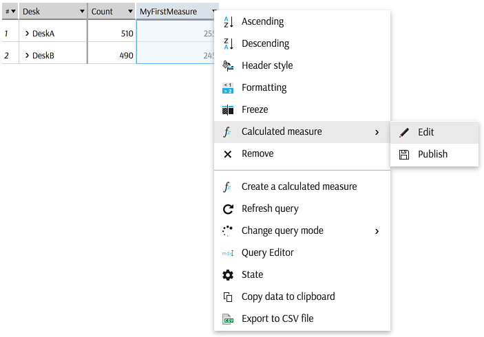The width and height of the screenshot is (484, 337).
Task: Click the fx icon beside Calculated measure
Action: 227,132
